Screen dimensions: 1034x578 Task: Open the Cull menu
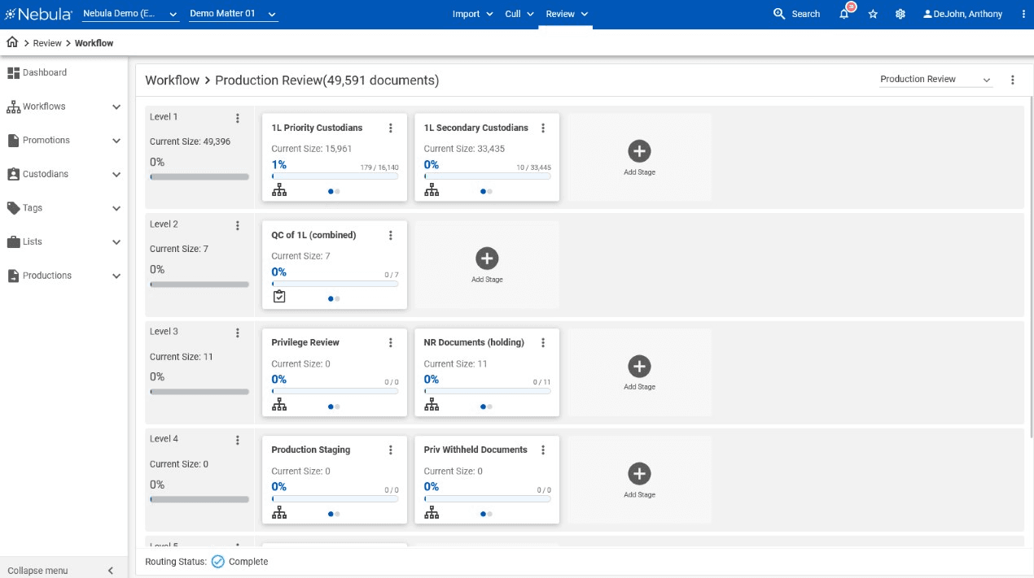(x=519, y=14)
